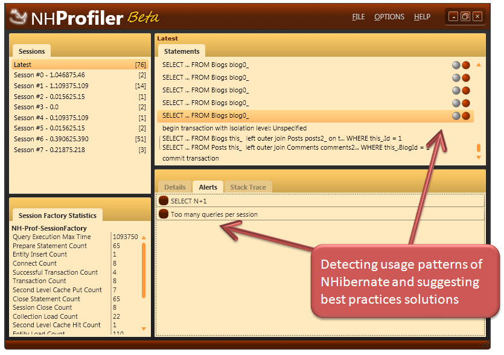504x355 pixels.
Task: Click the statistics panel scrollbar thumb
Action: click(144, 270)
